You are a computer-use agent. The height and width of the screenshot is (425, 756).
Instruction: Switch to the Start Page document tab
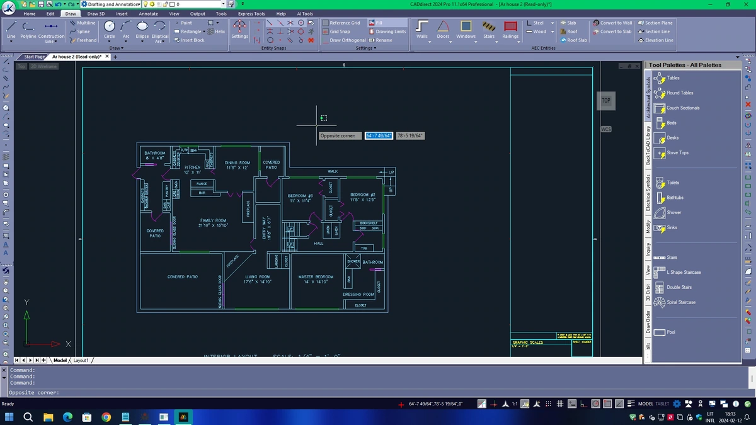pos(35,57)
